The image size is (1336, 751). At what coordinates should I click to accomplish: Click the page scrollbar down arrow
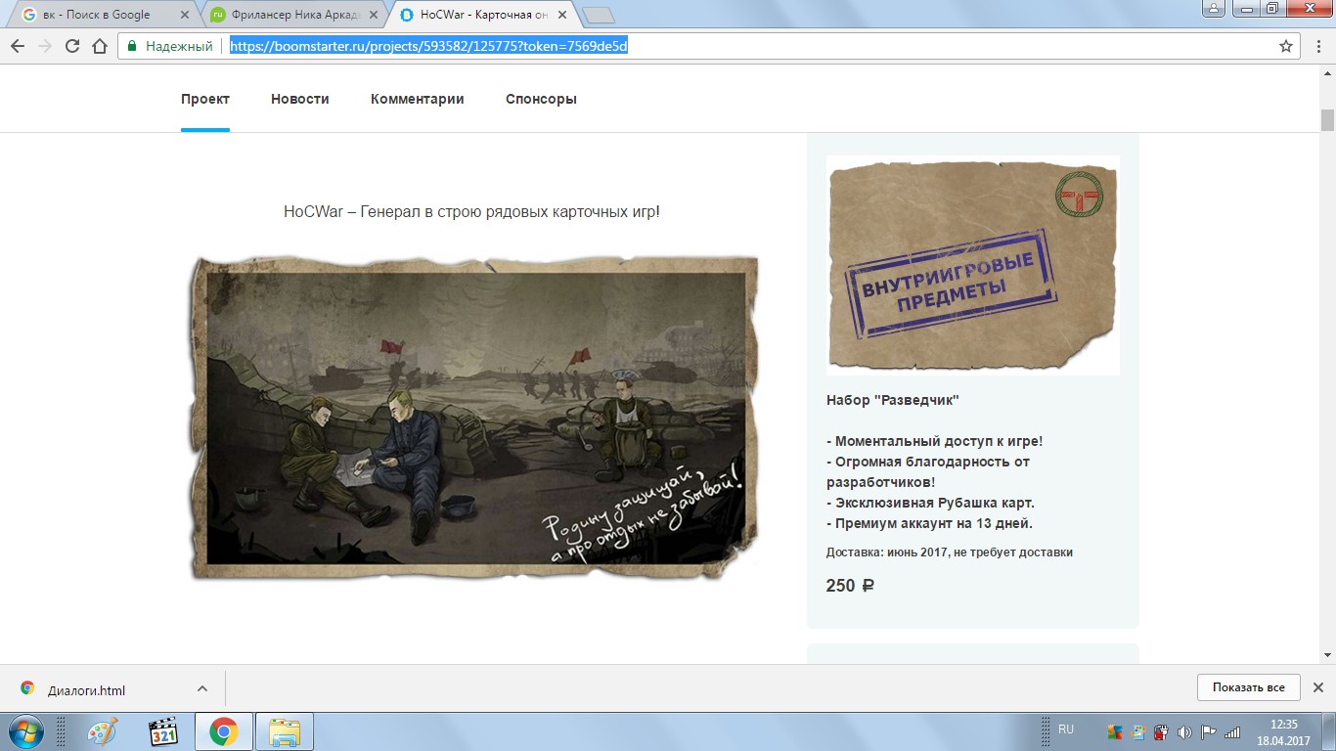(x=1327, y=655)
